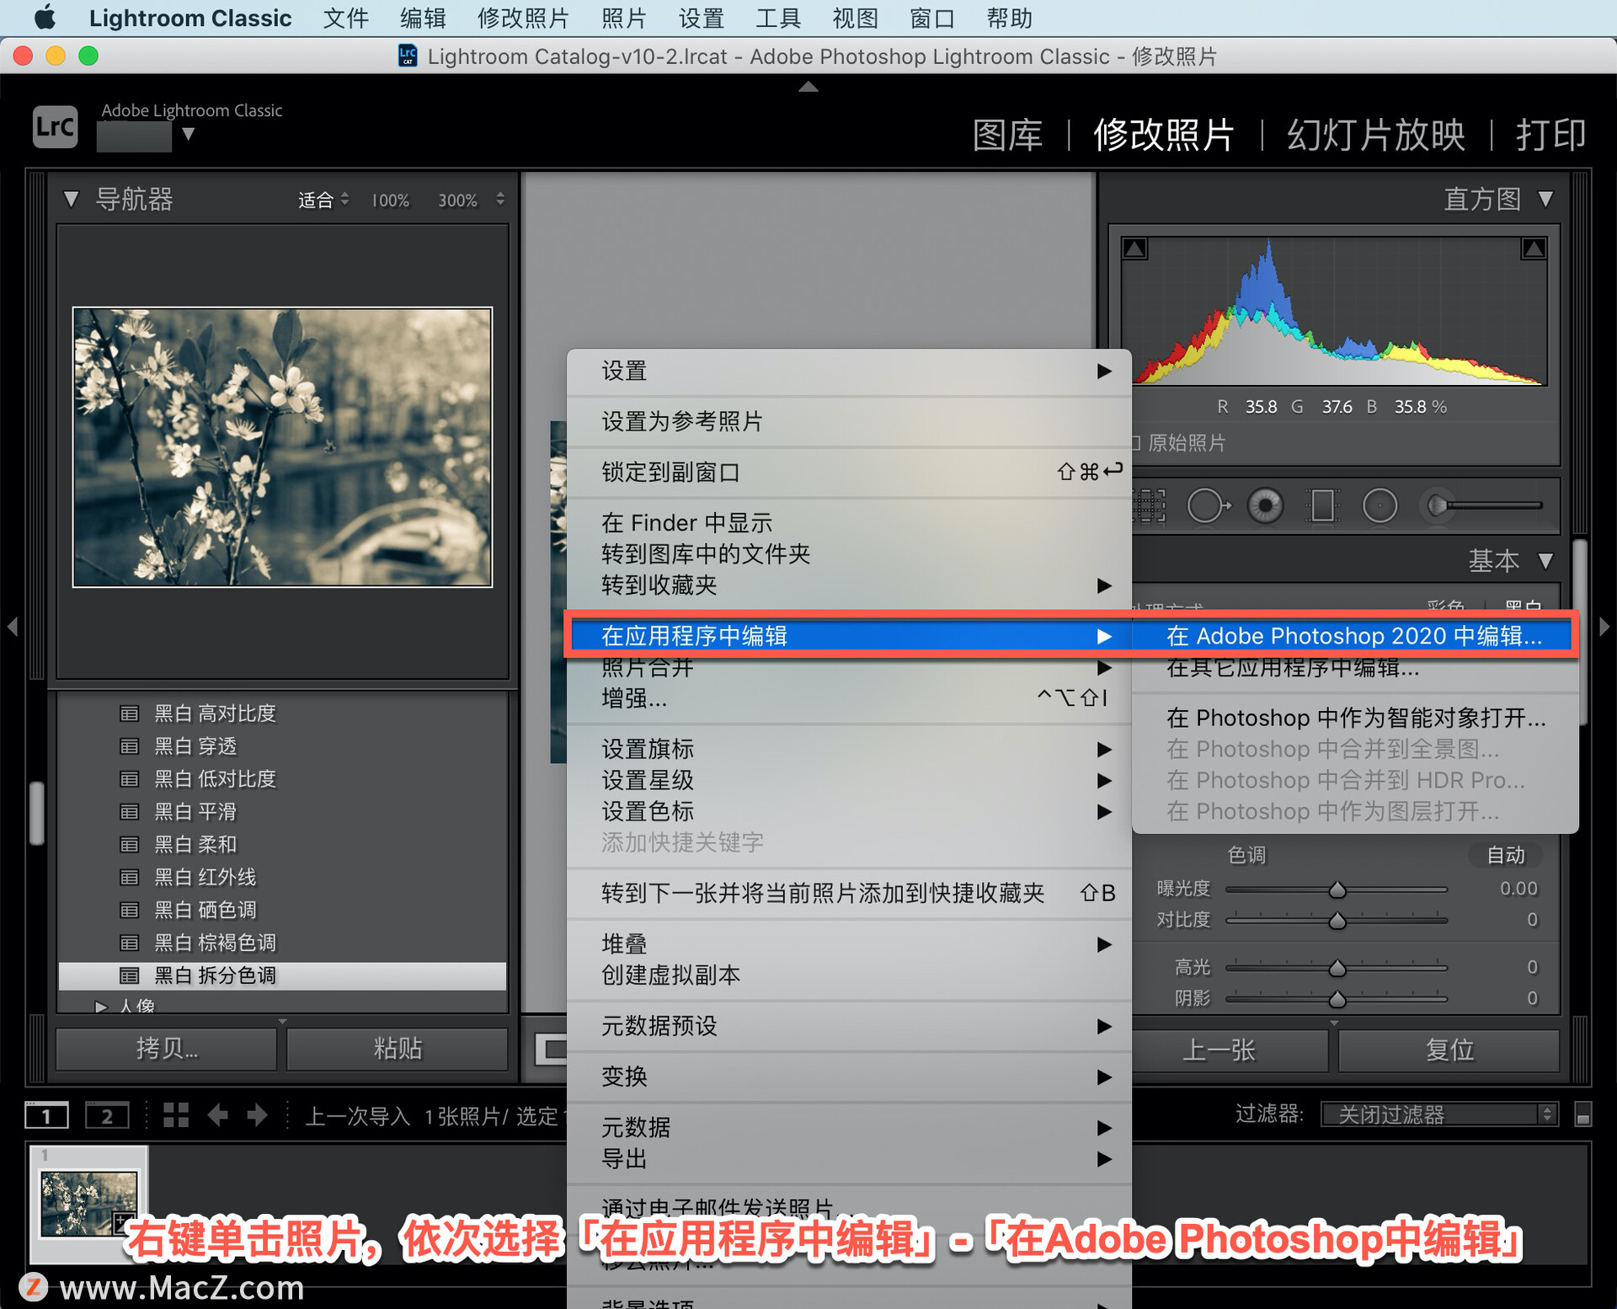Collapse the 导航器 panel
This screenshot has width=1617, height=1309.
pyautogui.click(x=72, y=200)
